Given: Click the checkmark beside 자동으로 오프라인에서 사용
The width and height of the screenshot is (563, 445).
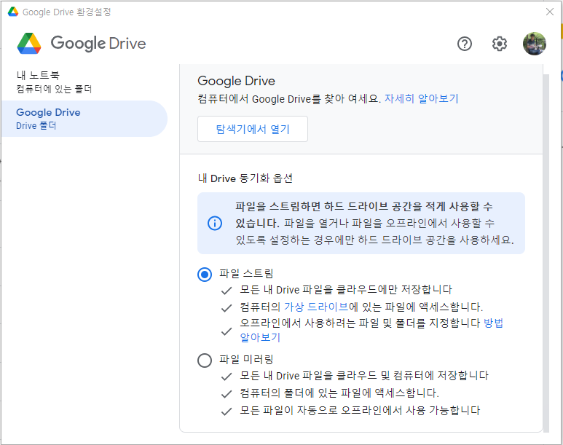Looking at the screenshot, I should pyautogui.click(x=227, y=411).
